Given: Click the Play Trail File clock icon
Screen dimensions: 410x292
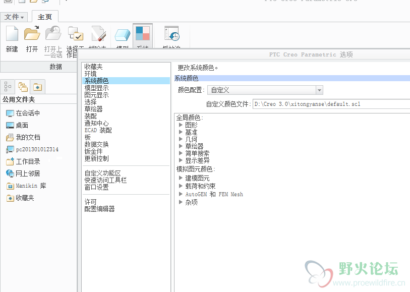Looking at the screenshot, I should point(172,33).
